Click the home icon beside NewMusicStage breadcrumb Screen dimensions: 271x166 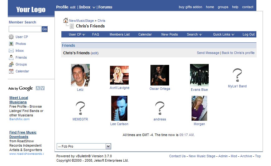[x=65, y=20]
